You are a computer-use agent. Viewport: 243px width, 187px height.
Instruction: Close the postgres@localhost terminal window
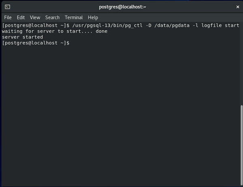pos(238,7)
